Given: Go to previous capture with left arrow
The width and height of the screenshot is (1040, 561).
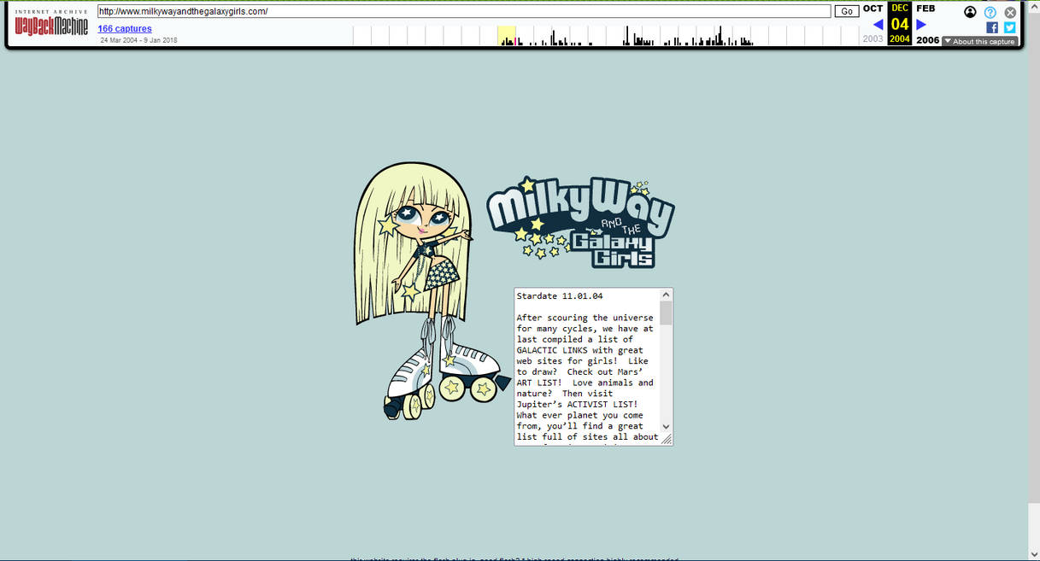Looking at the screenshot, I should coord(878,25).
